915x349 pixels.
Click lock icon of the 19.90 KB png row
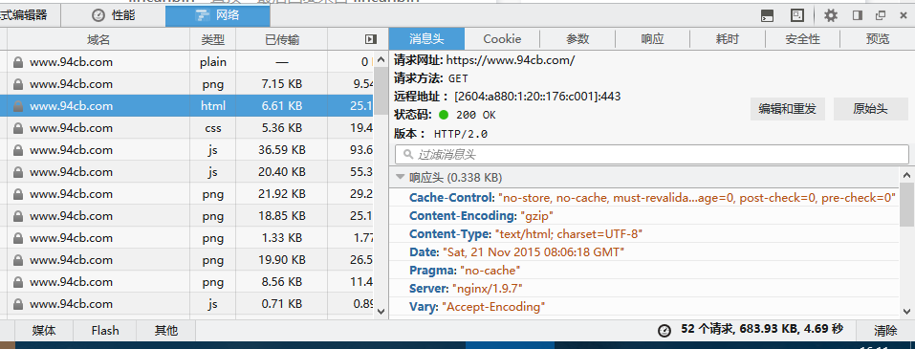tap(17, 260)
